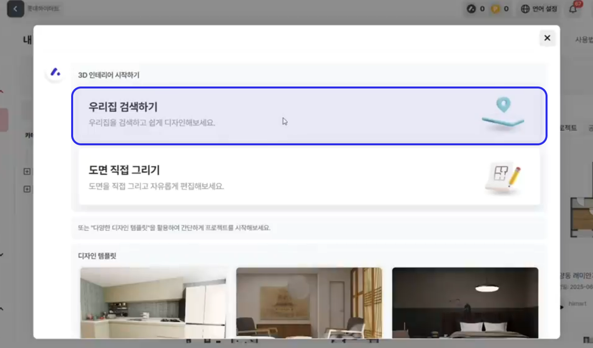The width and height of the screenshot is (593, 348).
Task: Click the 롯데하이마트 label in header
Action: (43, 9)
